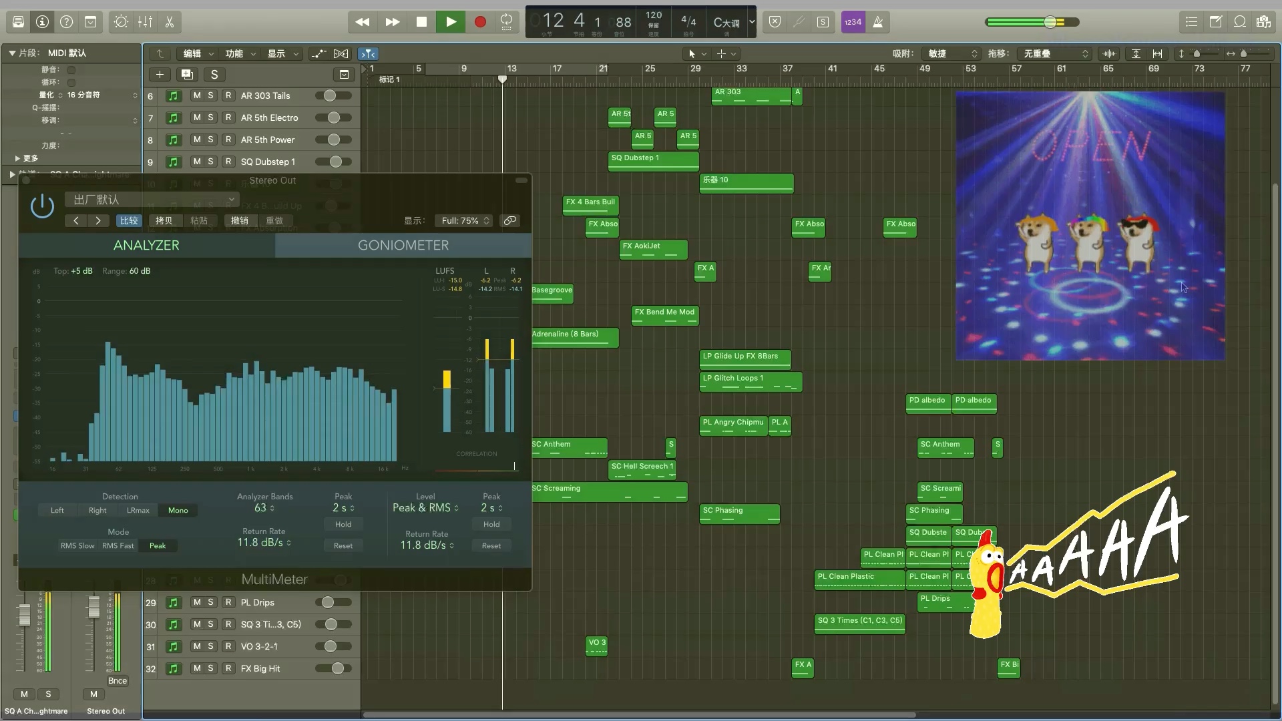Toggle the MultiMeter power bypass button
This screenshot has width=1282, height=721.
pyautogui.click(x=42, y=206)
